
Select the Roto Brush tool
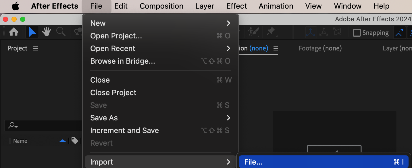[x=253, y=32]
